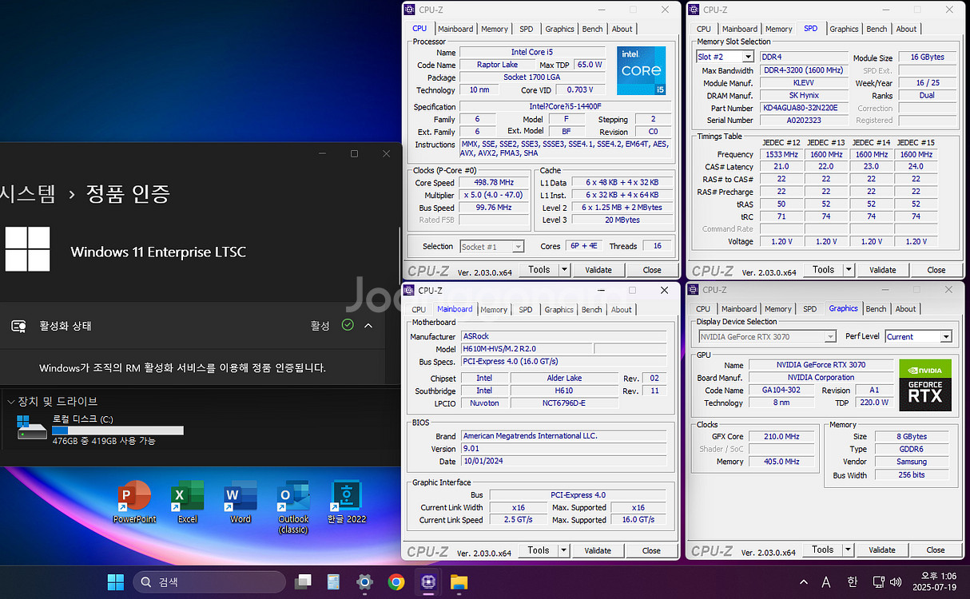The height and width of the screenshot is (599, 970).
Task: Click the A input indicator in the tray
Action: (826, 581)
